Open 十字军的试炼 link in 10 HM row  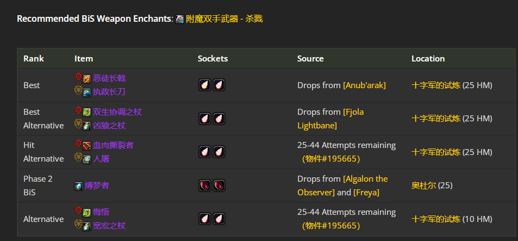(x=436, y=219)
